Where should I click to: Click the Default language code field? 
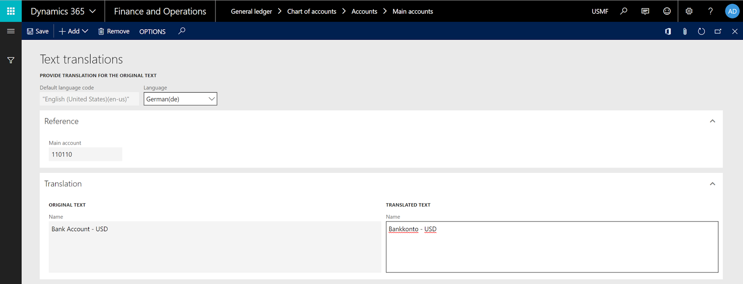[x=89, y=99]
